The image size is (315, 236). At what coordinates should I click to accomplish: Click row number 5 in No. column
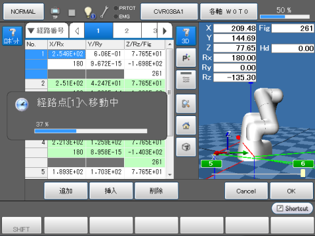(36, 172)
